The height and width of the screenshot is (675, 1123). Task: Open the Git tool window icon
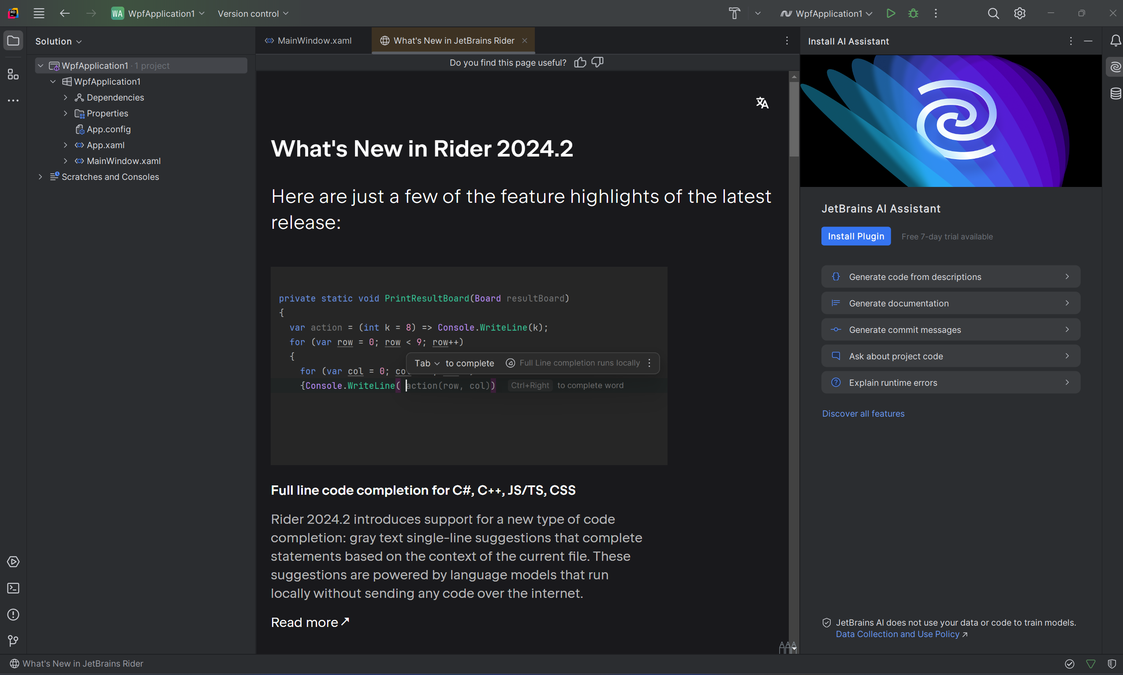(13, 641)
